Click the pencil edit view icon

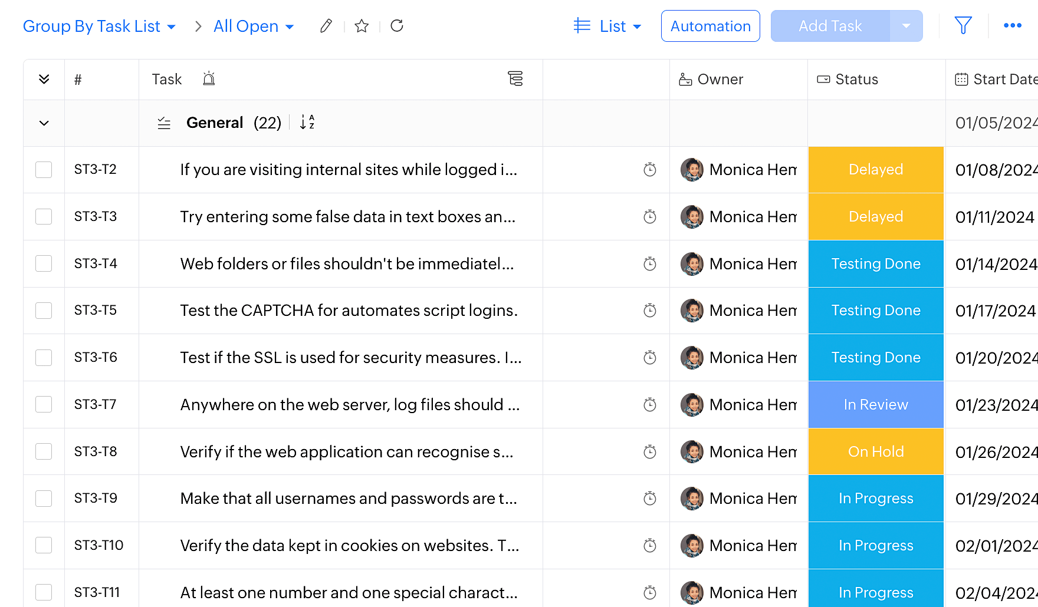326,26
